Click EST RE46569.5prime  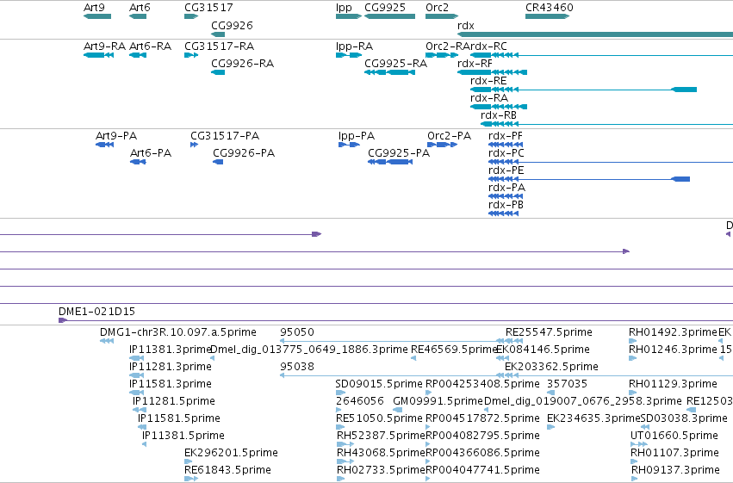454,350
